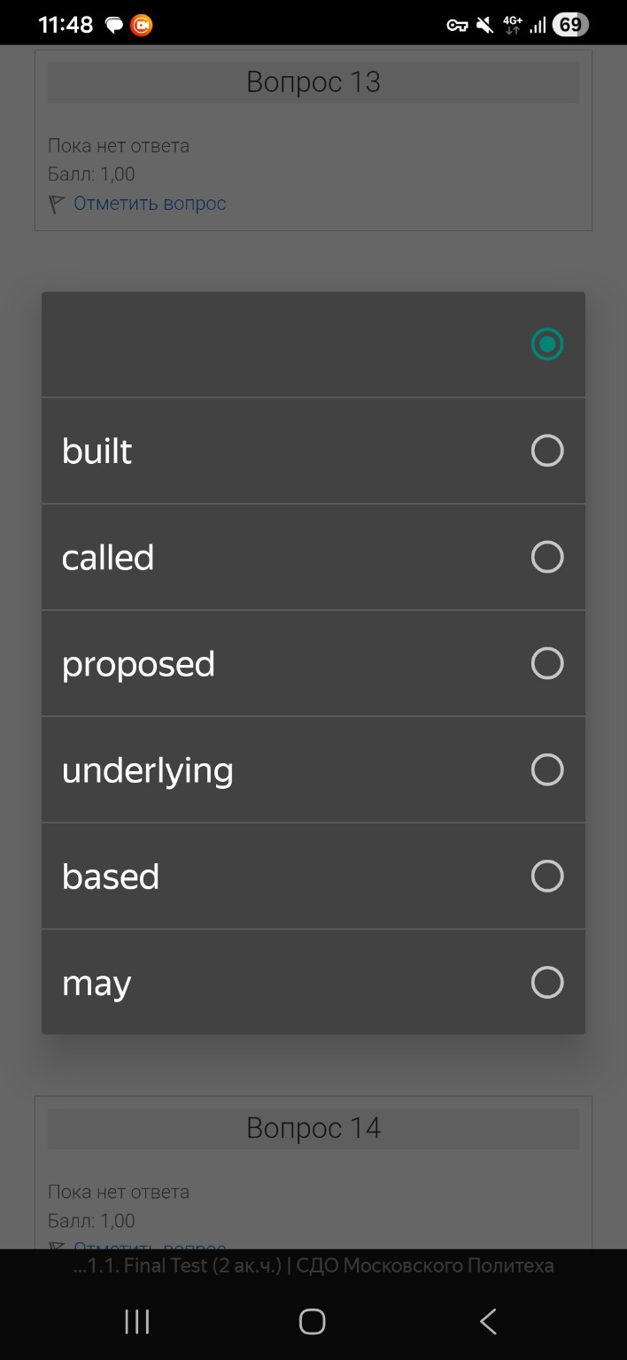The height and width of the screenshot is (1360, 627).
Task: Choose the 'based' radio option
Action: coord(546,876)
